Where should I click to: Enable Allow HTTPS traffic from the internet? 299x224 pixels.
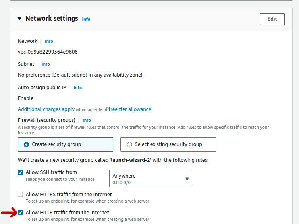21,195
